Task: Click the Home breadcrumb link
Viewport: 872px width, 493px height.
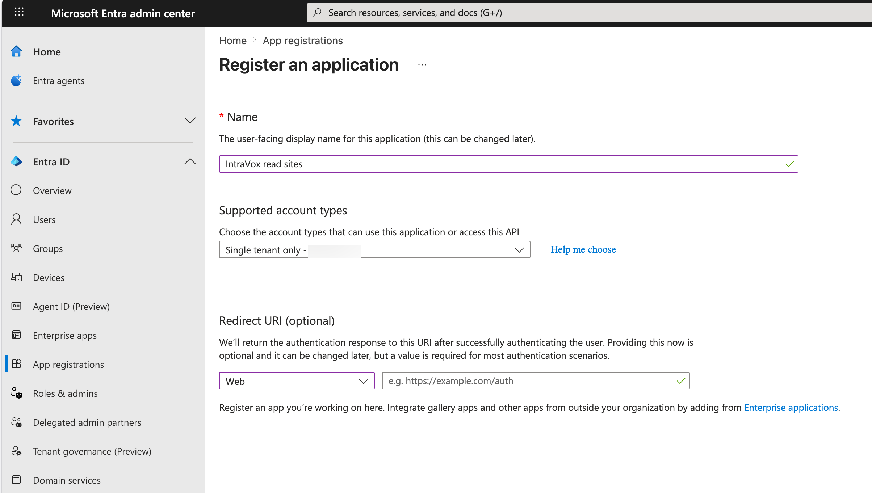Action: [x=233, y=41]
